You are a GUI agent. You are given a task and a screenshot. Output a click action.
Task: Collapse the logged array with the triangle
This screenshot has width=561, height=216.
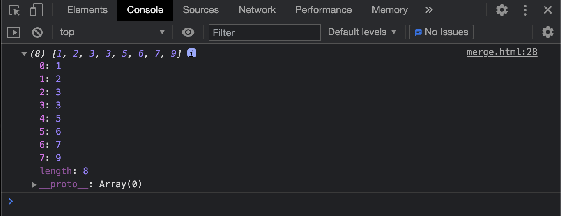[24, 53]
